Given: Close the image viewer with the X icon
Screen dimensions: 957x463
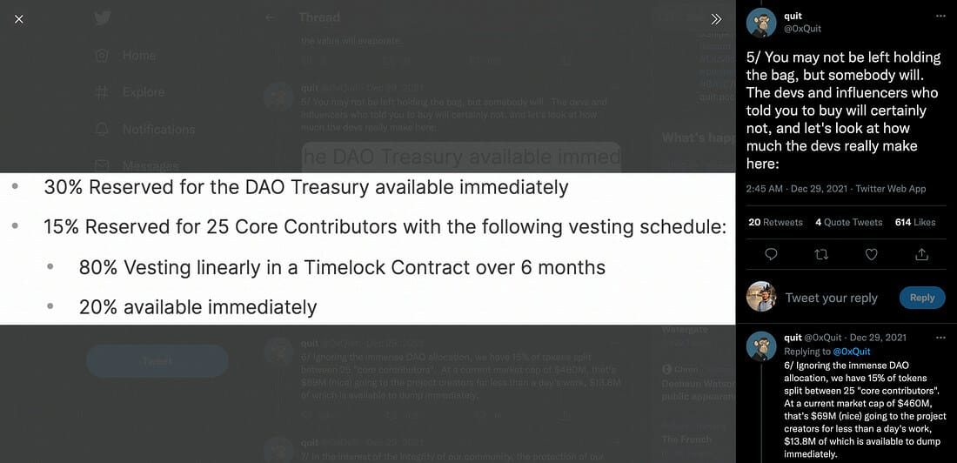Looking at the screenshot, I should pyautogui.click(x=19, y=19).
